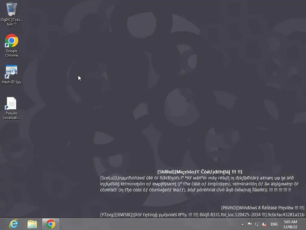Open Action Center flag icon

(x=250, y=224)
